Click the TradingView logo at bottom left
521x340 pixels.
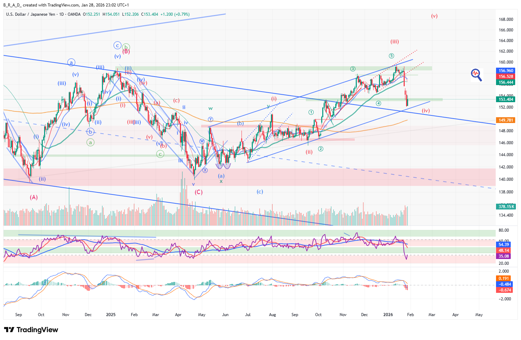click(31, 330)
